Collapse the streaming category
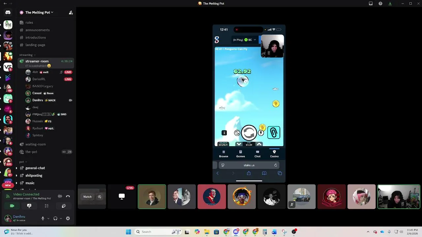This screenshot has height=237, width=422. point(27,55)
